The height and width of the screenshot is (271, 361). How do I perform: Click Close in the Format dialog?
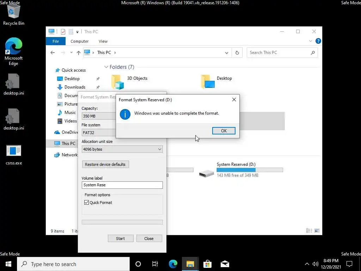coord(149,239)
